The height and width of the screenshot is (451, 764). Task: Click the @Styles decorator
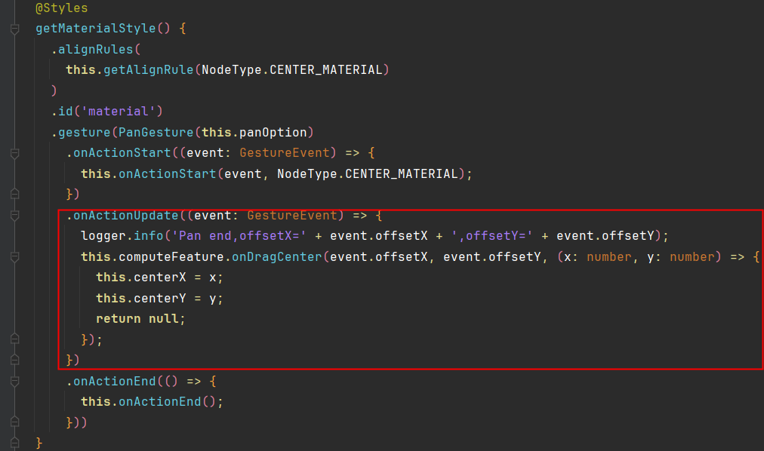[61, 9]
